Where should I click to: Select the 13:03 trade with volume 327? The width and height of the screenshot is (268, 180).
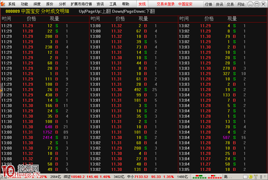(x=222, y=74)
